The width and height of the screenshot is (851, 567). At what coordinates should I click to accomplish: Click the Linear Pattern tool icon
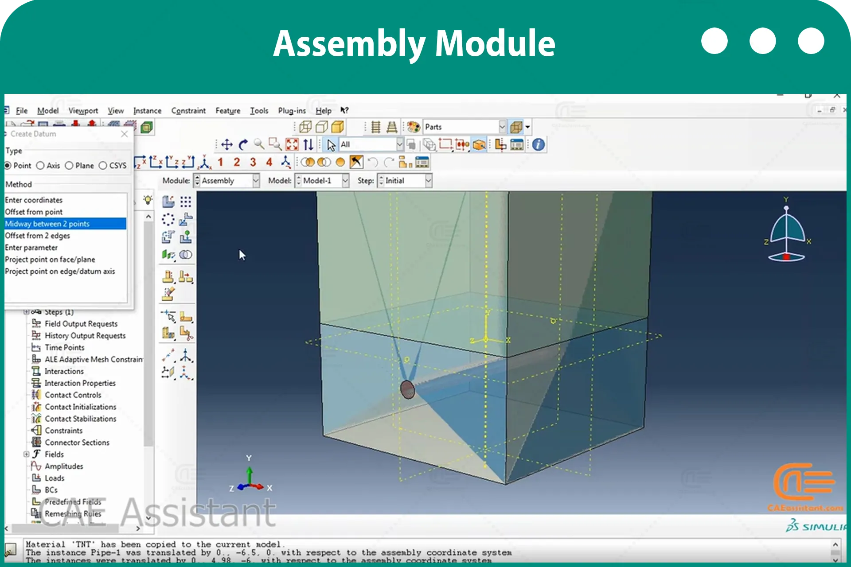[x=186, y=202]
